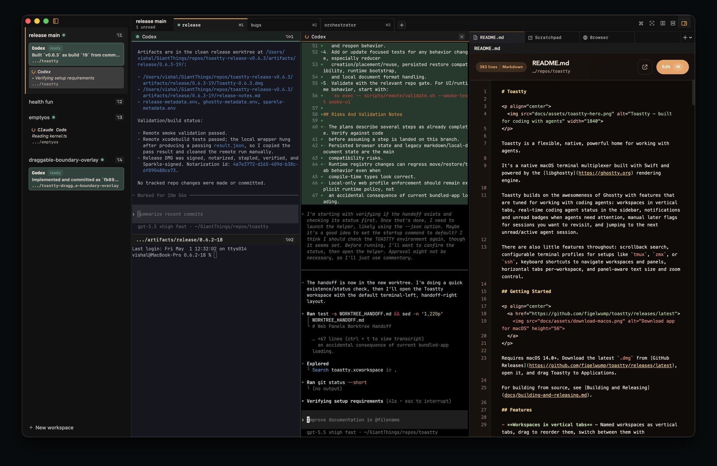Open Codex session 'Verifying setup requirements'

pos(76,78)
